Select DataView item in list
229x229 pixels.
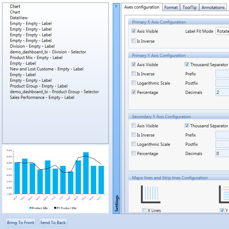(x=19, y=18)
